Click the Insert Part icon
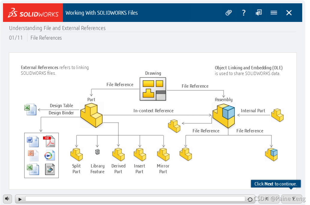The width and height of the screenshot is (310, 205). 140,155
